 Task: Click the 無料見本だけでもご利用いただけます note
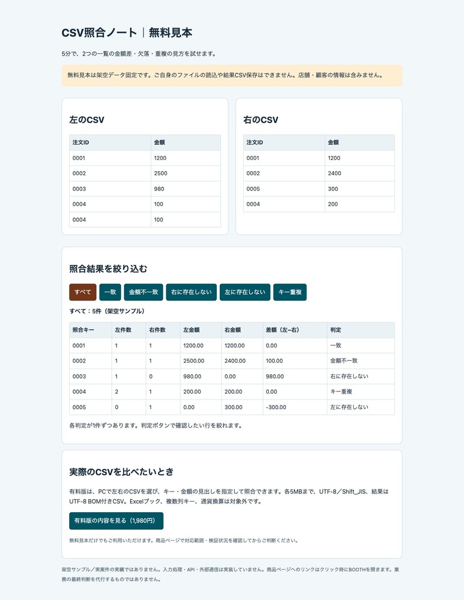point(183,541)
